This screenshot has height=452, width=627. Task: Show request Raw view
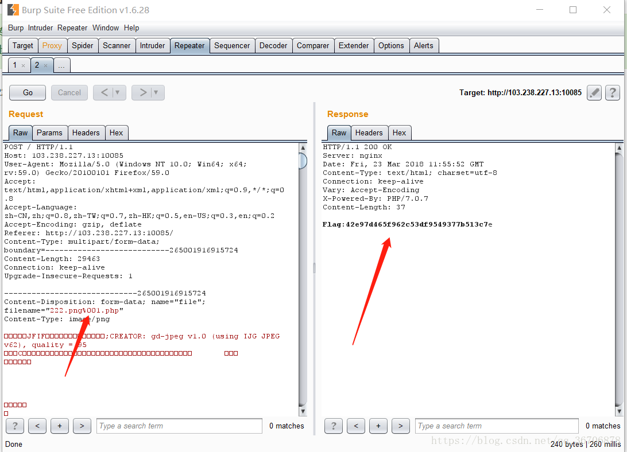click(x=21, y=133)
